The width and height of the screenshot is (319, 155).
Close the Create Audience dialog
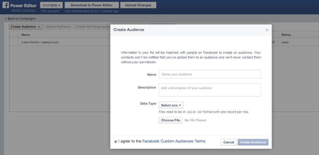tap(267, 30)
